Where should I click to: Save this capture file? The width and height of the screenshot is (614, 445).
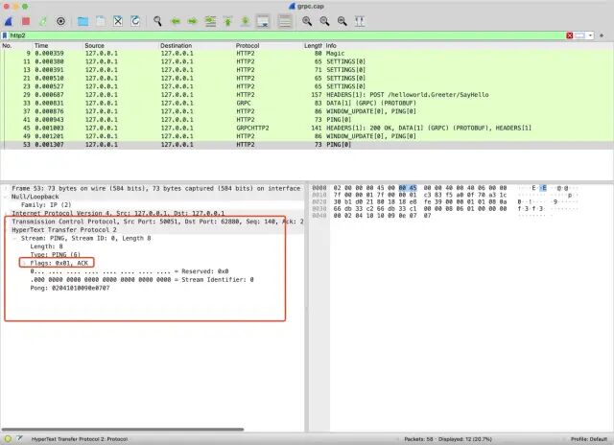(x=100, y=21)
